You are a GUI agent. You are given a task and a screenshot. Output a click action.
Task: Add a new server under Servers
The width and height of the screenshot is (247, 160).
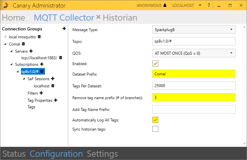point(31,51)
